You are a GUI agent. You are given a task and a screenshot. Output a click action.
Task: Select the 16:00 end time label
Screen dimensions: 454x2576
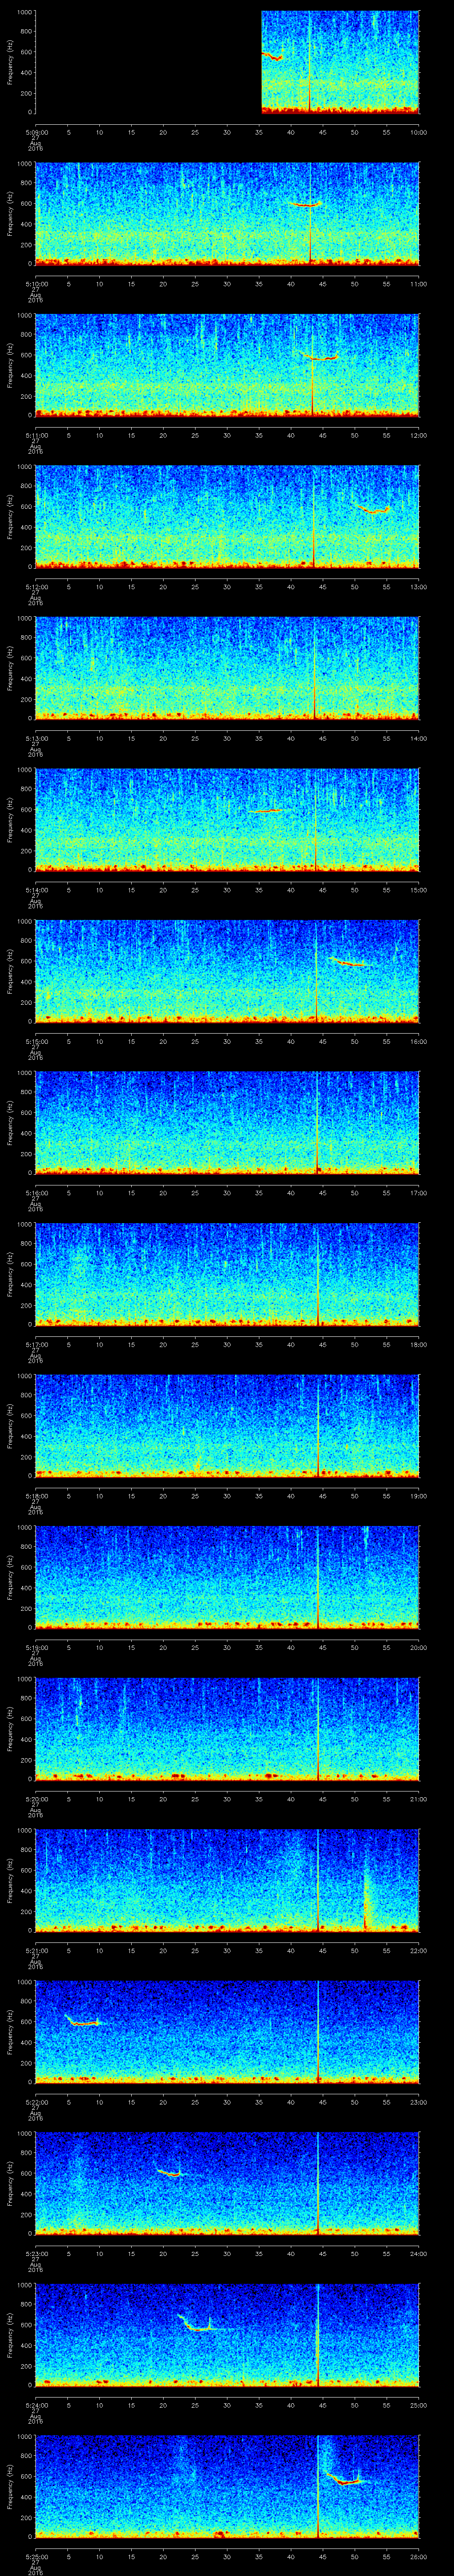pos(418,1041)
